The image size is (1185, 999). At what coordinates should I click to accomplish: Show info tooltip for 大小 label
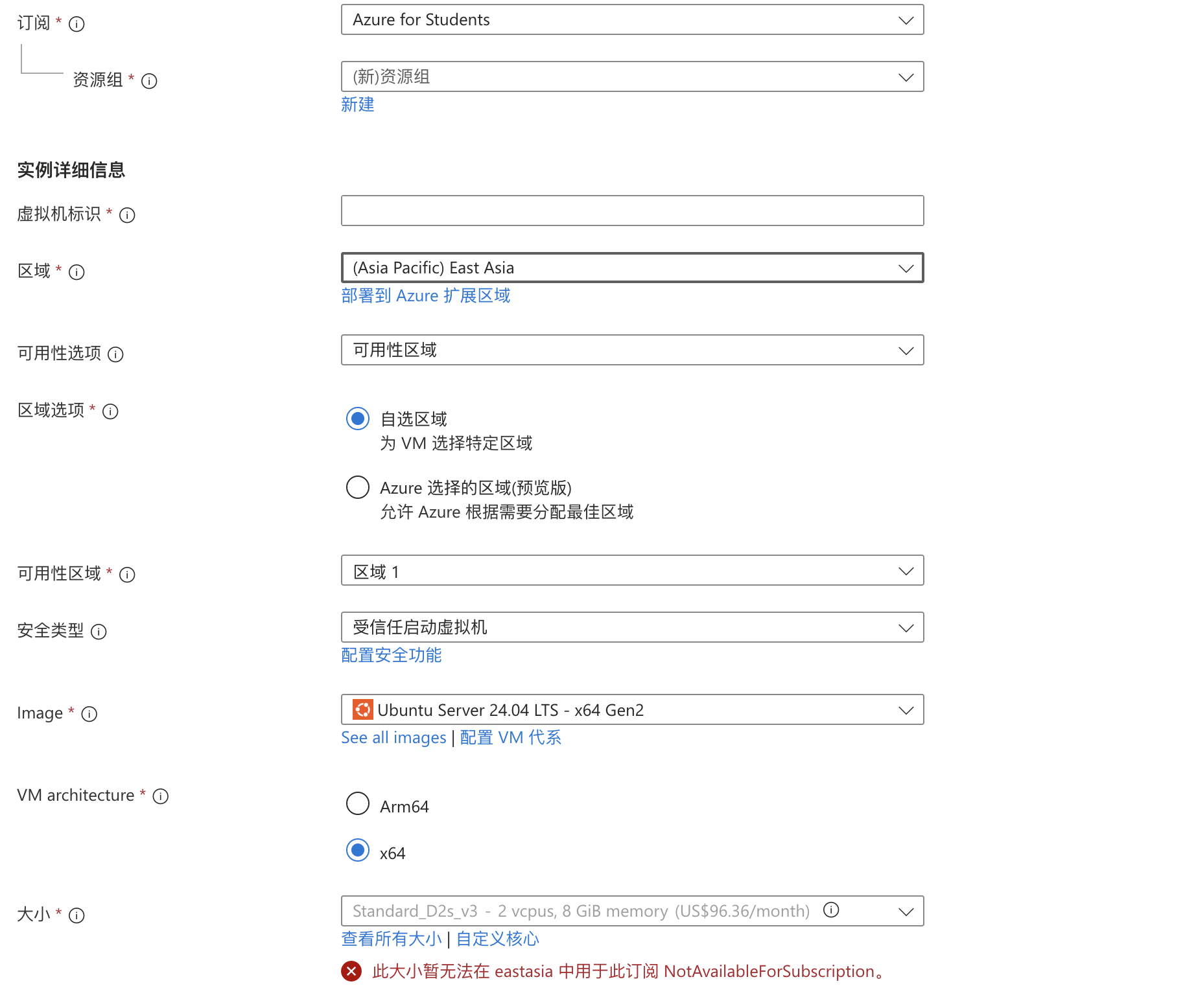point(76,915)
